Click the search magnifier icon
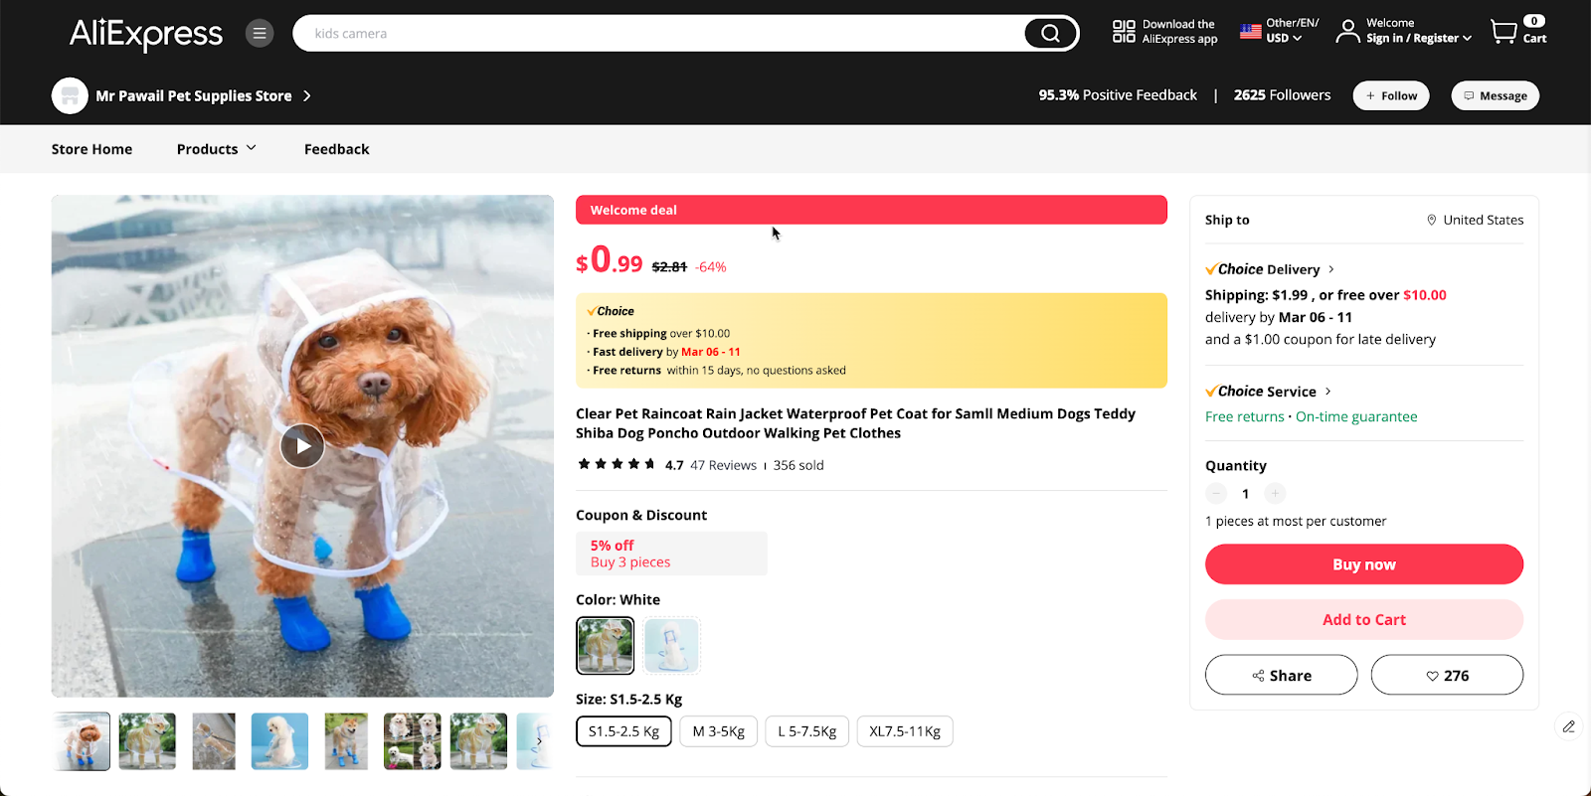Image resolution: width=1591 pixels, height=796 pixels. 1049,32
